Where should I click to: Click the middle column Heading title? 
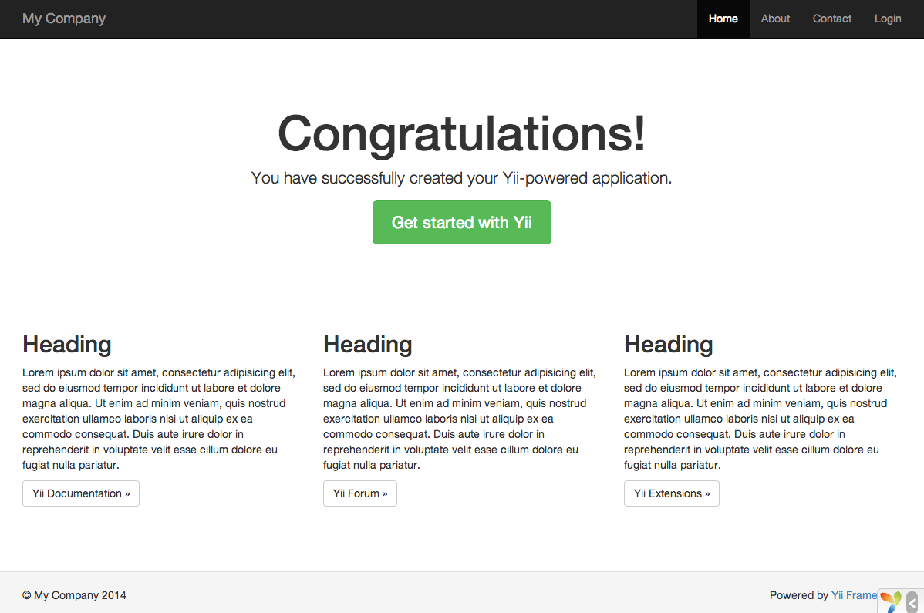pyautogui.click(x=368, y=345)
